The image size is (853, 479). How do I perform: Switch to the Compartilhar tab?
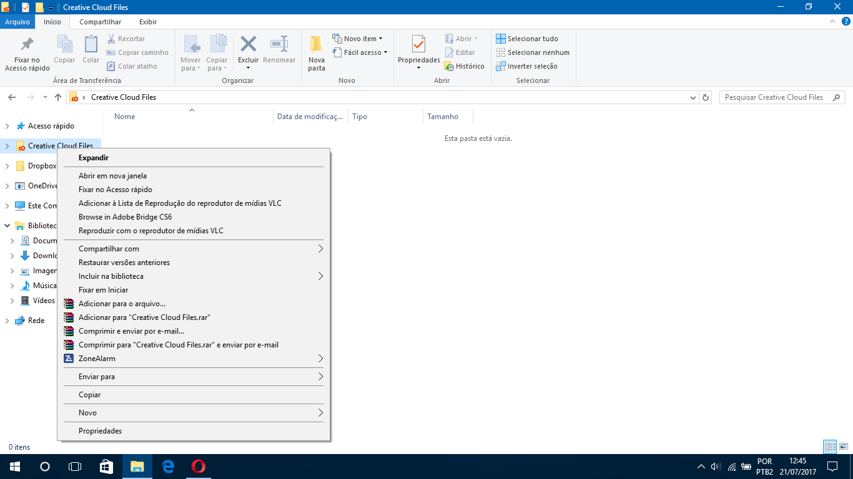[100, 22]
